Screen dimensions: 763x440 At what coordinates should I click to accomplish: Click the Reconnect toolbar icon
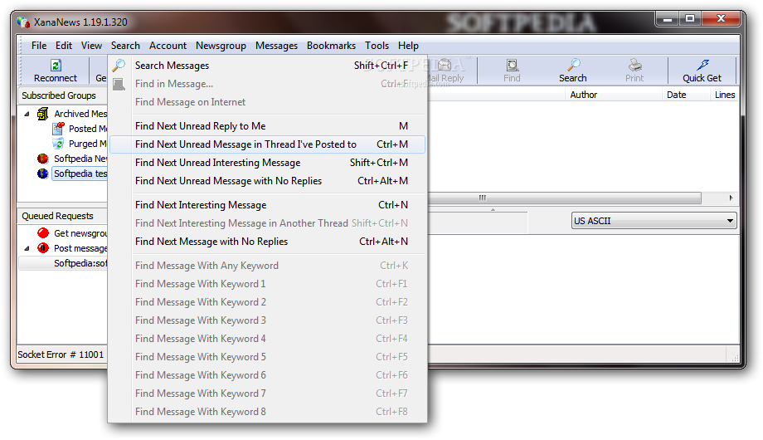56,66
